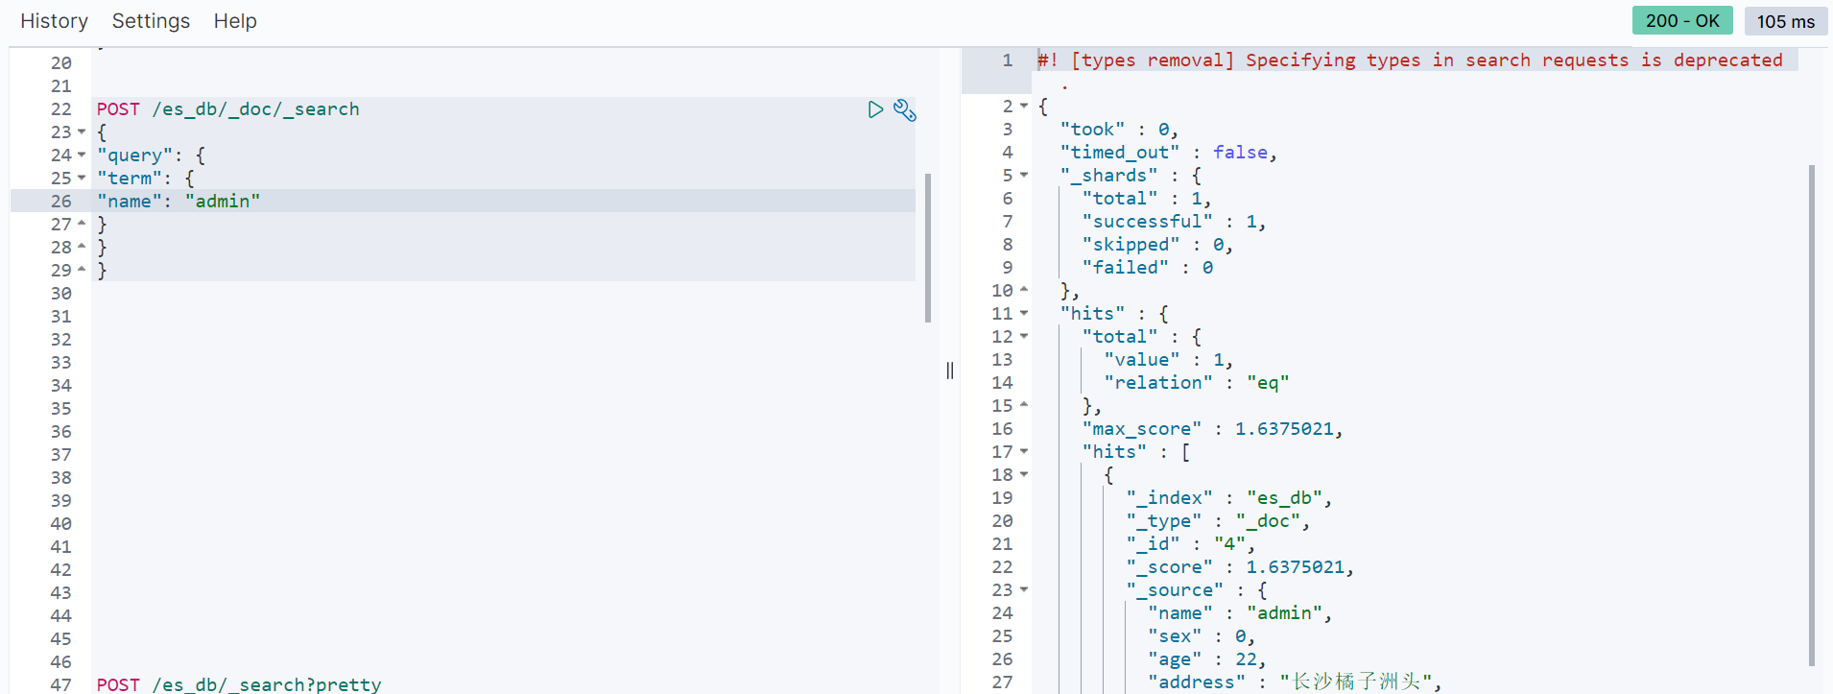Image resolution: width=1833 pixels, height=694 pixels.
Task: Collapse the query block at line 24
Action: click(82, 156)
